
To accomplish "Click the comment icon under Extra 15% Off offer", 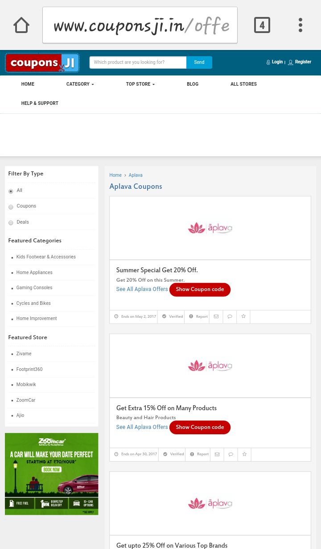I will click(230, 454).
